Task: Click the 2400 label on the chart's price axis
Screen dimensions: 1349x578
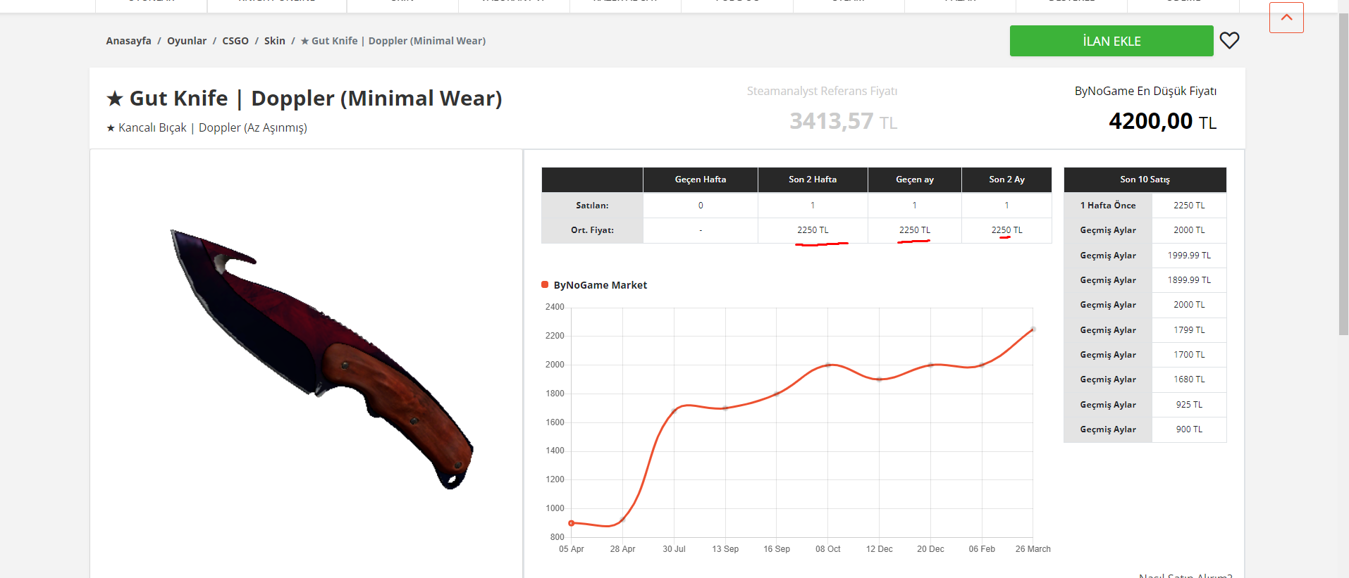Action: (x=555, y=307)
